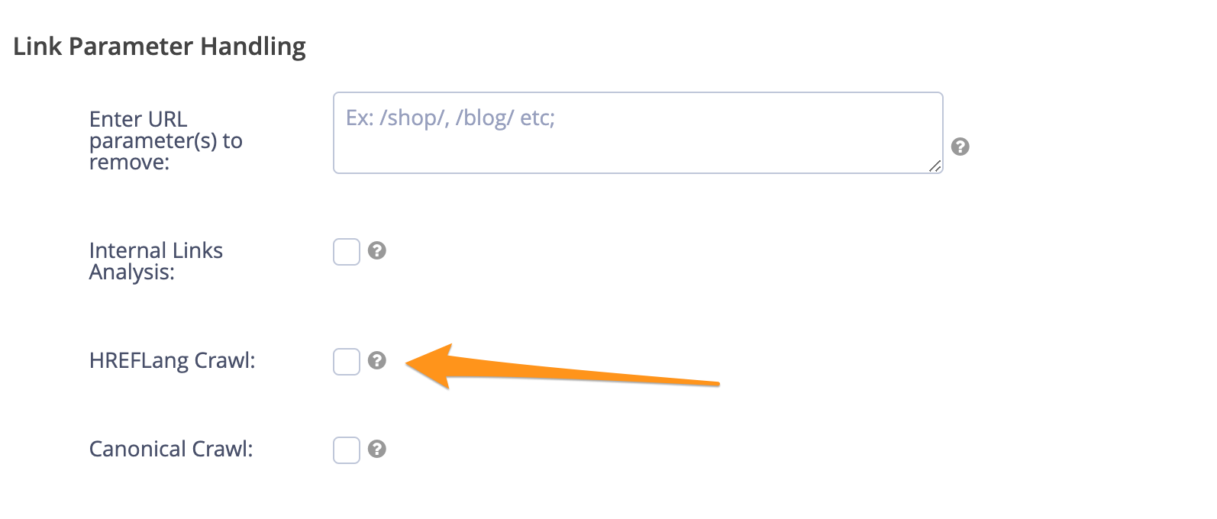Open the Canonical Crawl help icon

point(377,449)
